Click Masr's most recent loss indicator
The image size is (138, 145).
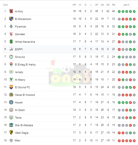[x=134, y=141]
